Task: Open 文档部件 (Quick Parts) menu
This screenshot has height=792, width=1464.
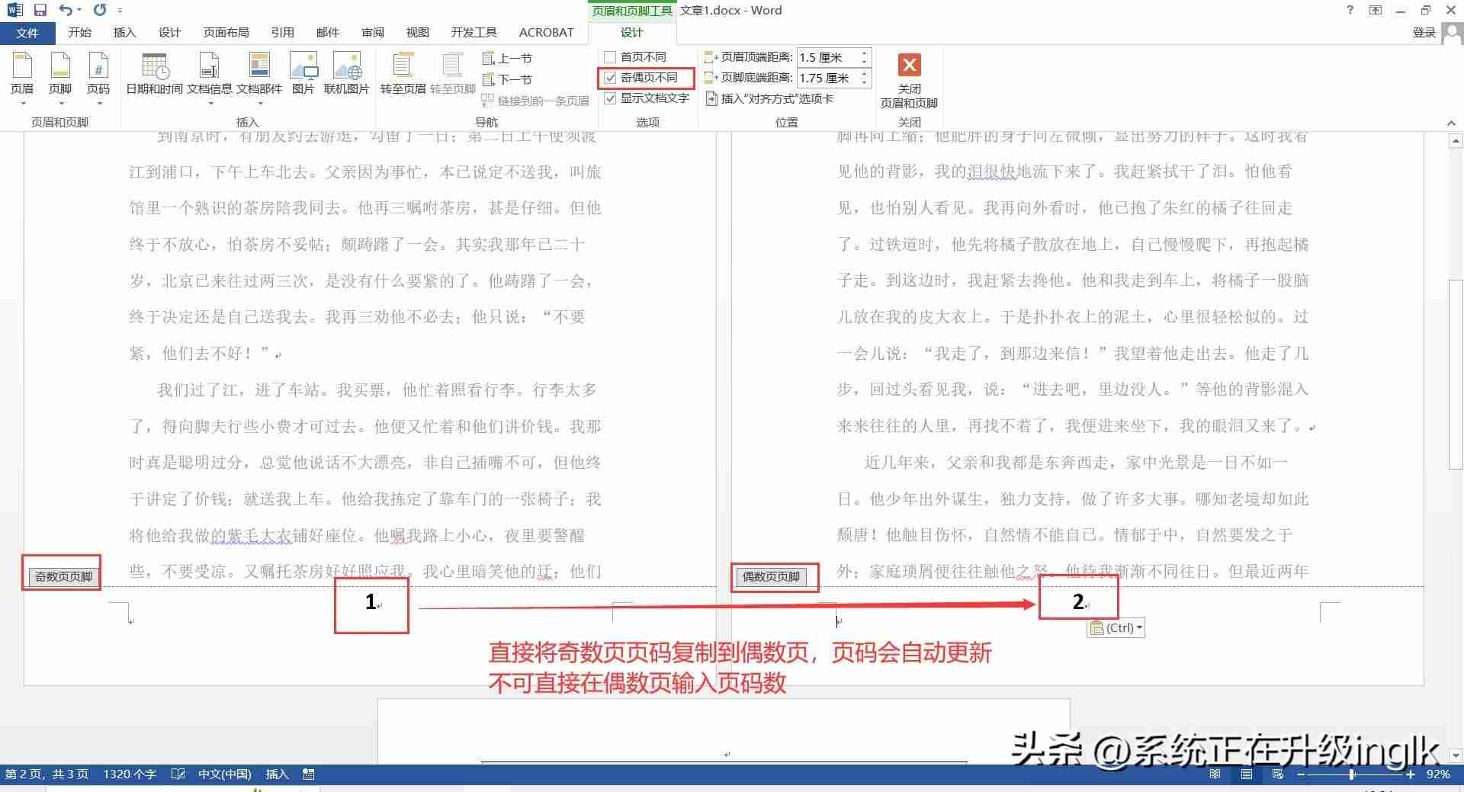Action: coord(259,78)
